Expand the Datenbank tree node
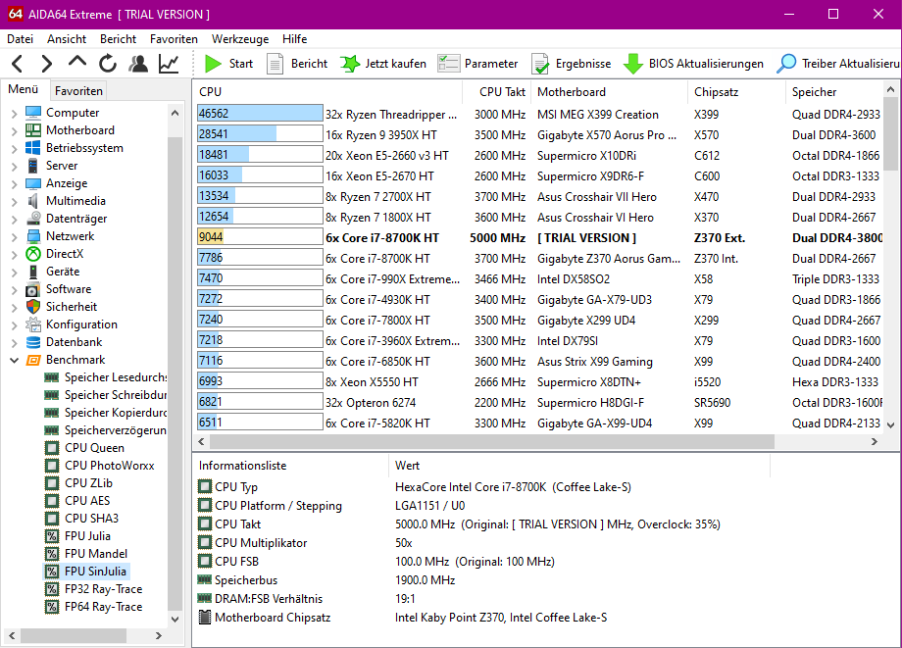This screenshot has width=902, height=648. pyautogui.click(x=15, y=343)
